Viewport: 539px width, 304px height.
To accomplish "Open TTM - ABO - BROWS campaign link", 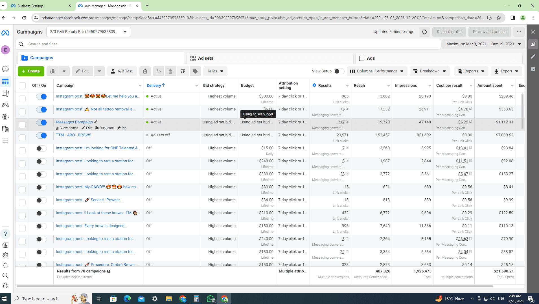I will pos(74,135).
